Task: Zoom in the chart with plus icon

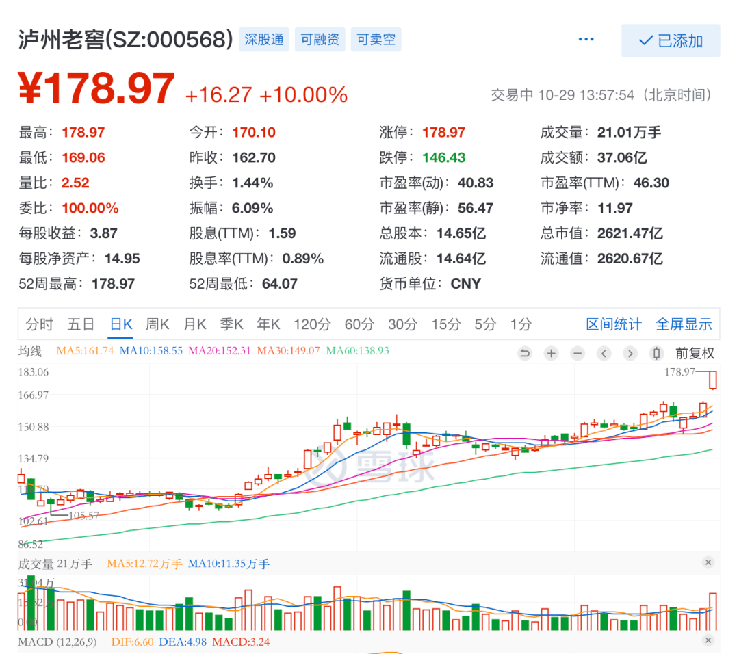Action: [552, 354]
